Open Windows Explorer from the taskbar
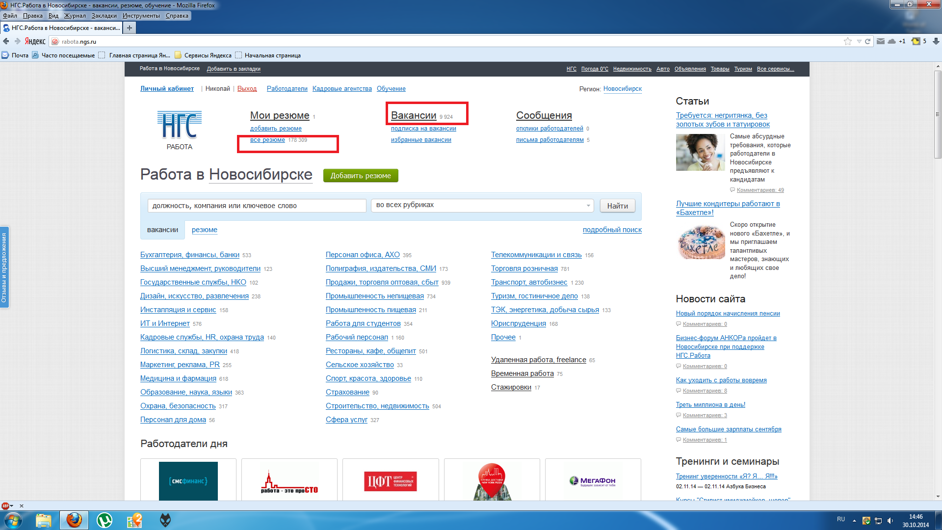The height and width of the screenshot is (530, 942). tap(44, 520)
